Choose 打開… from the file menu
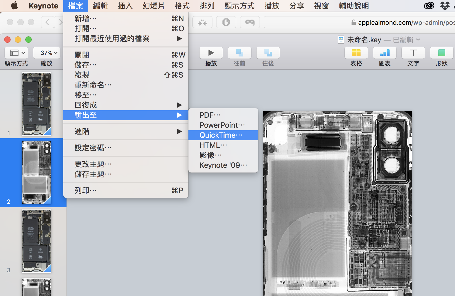Screen dimensions: 455x296 (126, 28)
